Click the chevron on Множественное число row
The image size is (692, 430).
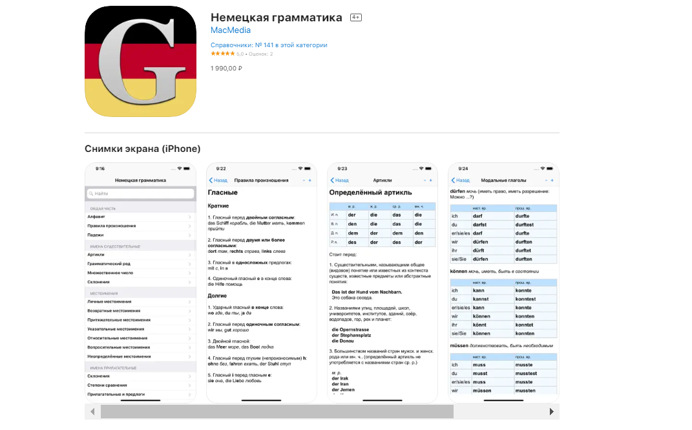[190, 273]
